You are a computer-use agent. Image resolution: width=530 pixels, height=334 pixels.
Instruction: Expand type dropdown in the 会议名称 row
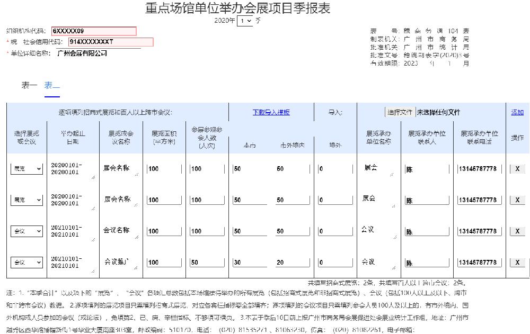point(26,231)
